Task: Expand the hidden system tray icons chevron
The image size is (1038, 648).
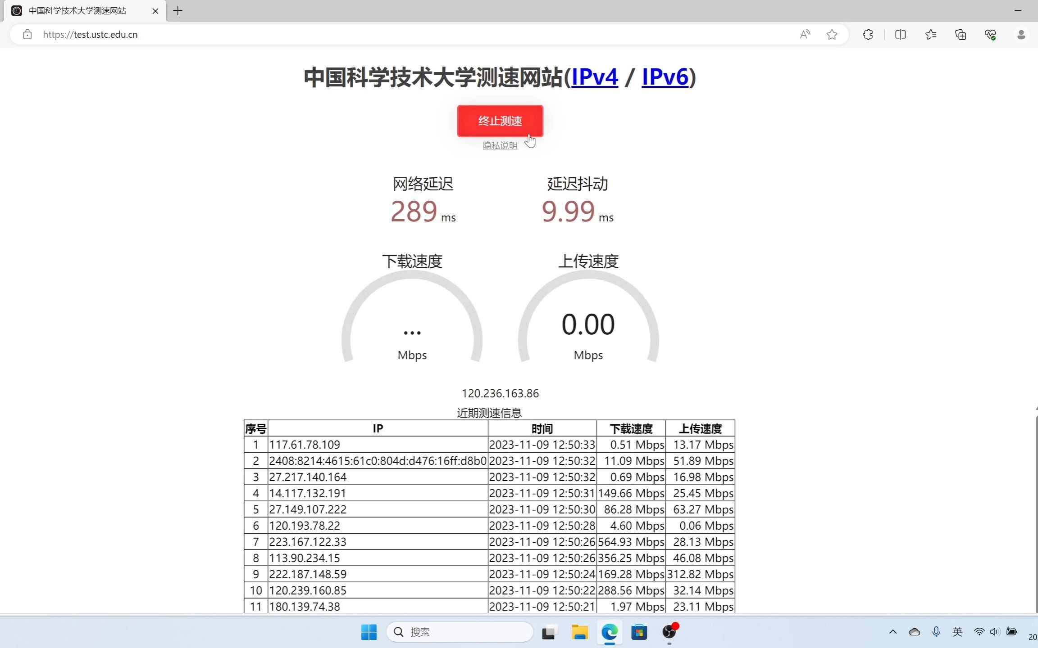Action: [x=893, y=632]
